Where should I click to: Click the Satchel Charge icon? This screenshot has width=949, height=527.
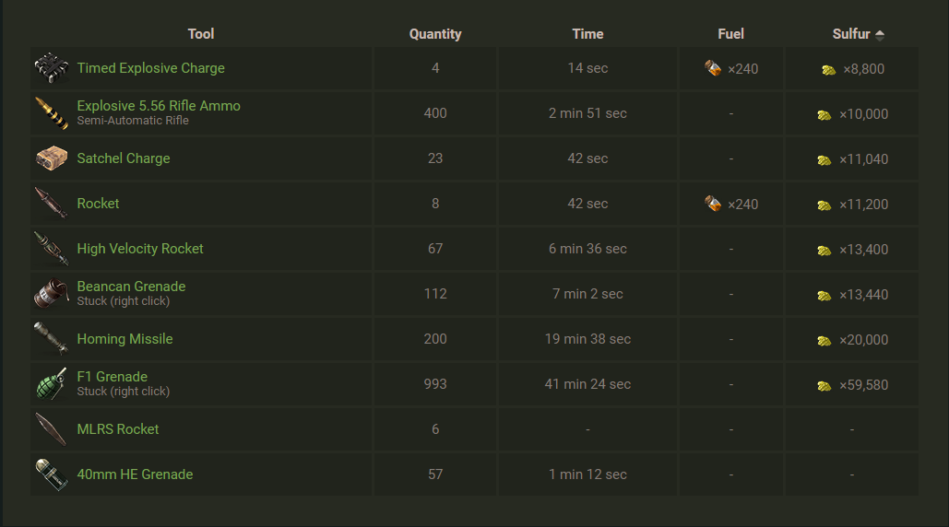point(52,158)
